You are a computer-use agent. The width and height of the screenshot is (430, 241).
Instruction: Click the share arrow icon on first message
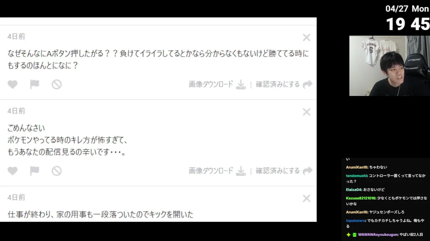(x=307, y=85)
